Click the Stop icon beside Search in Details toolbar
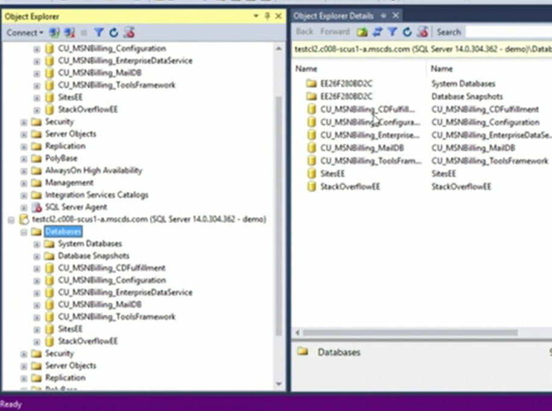Screen dimensions: 552x411 422,32
